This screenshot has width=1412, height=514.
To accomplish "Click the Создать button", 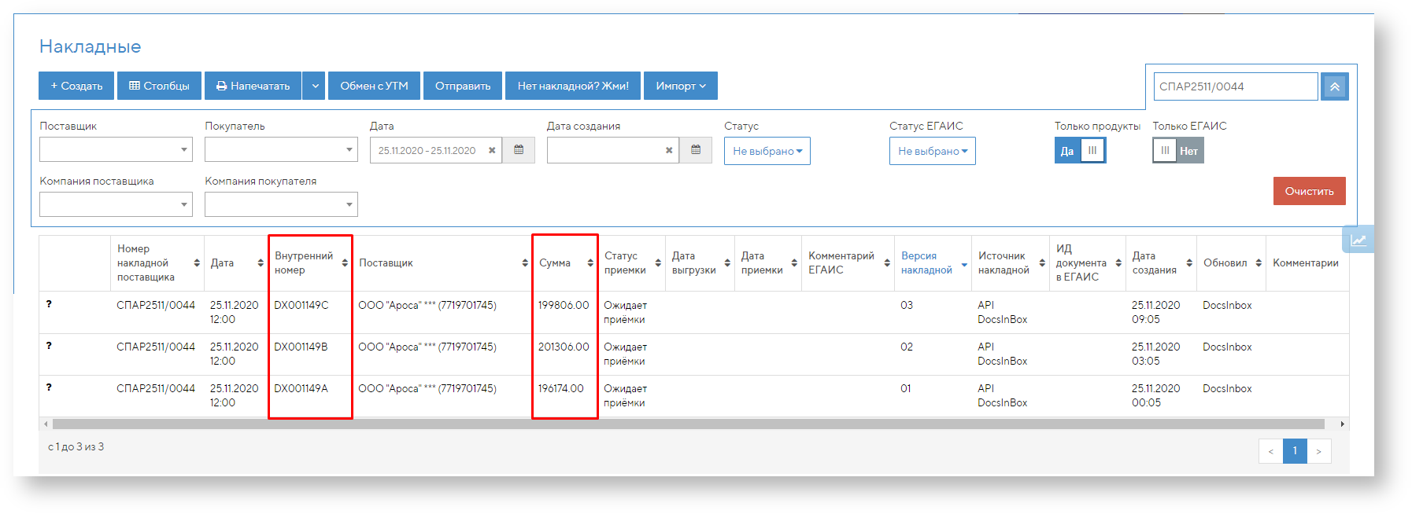I will tap(76, 86).
